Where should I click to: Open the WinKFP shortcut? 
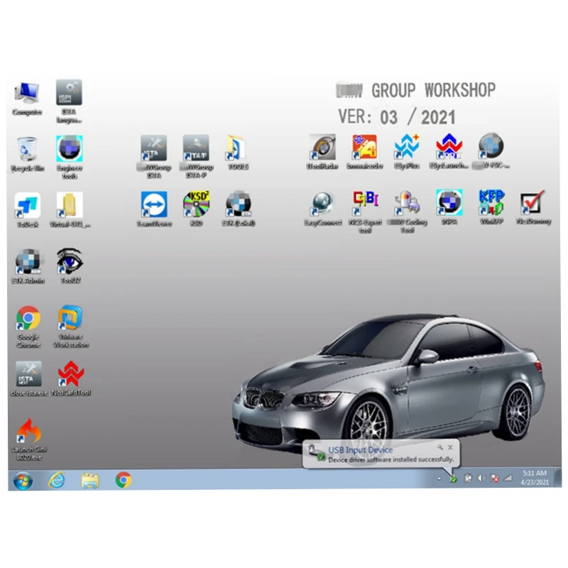tap(491, 207)
